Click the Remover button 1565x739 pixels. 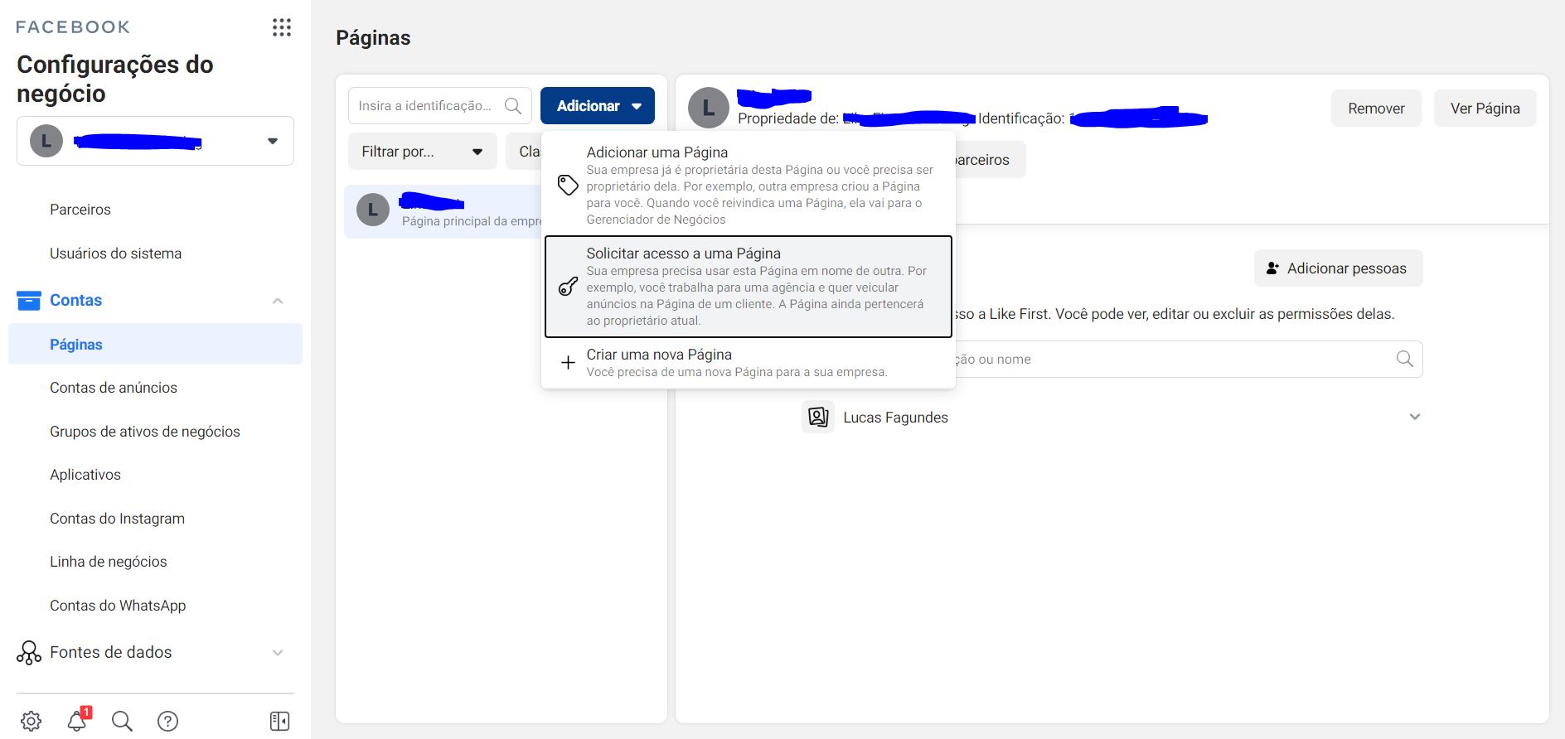point(1376,109)
